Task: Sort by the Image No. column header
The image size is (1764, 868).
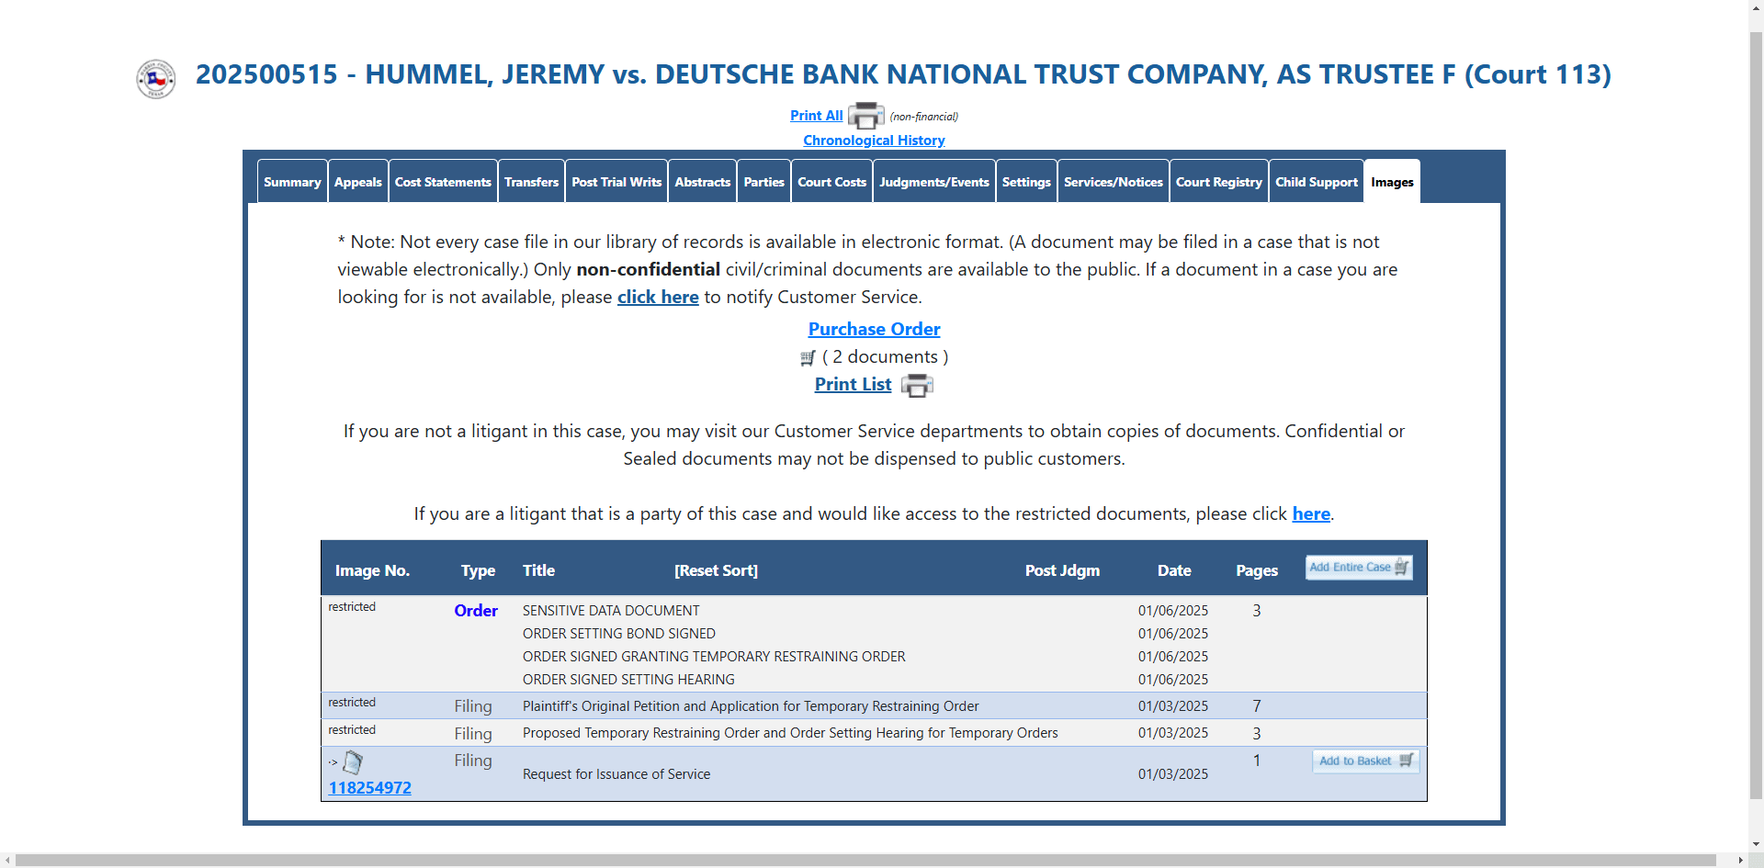Action: [372, 570]
